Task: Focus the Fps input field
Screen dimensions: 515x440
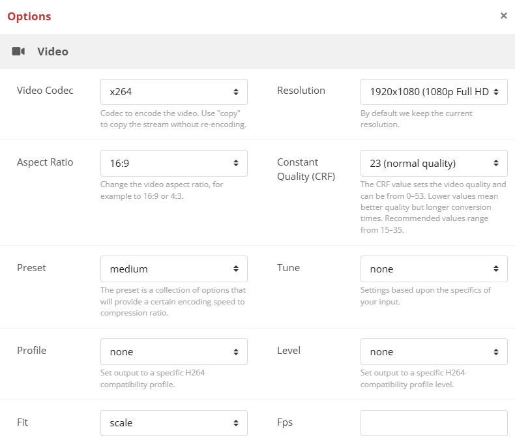Action: pos(434,422)
